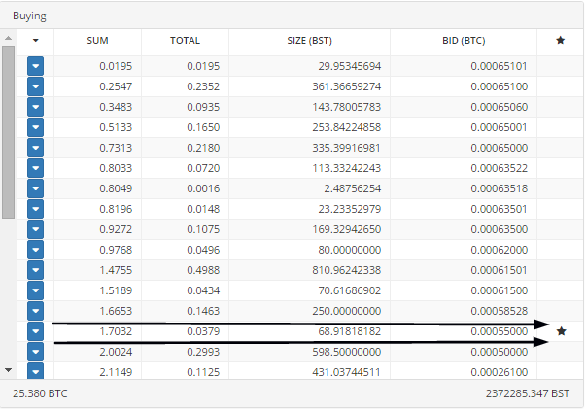This screenshot has width=586, height=409.
Task: Open blue arrow button on 0.00065001 row
Action: pyautogui.click(x=36, y=127)
